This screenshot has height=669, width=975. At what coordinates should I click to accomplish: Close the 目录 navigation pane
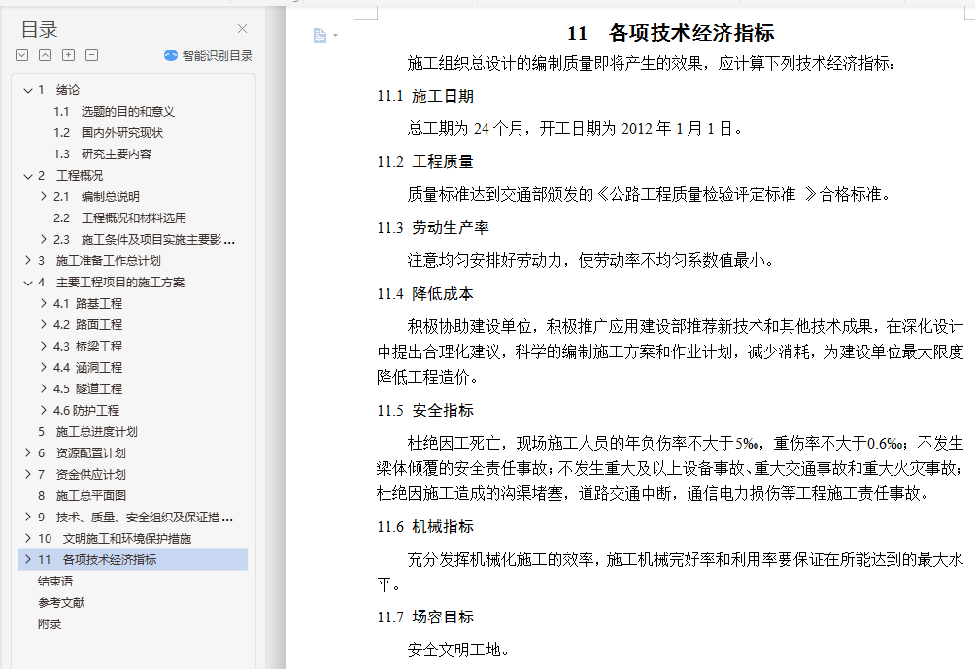(242, 28)
